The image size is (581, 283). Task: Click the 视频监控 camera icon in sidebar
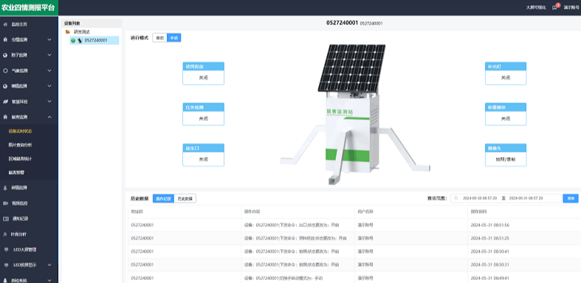(5, 203)
